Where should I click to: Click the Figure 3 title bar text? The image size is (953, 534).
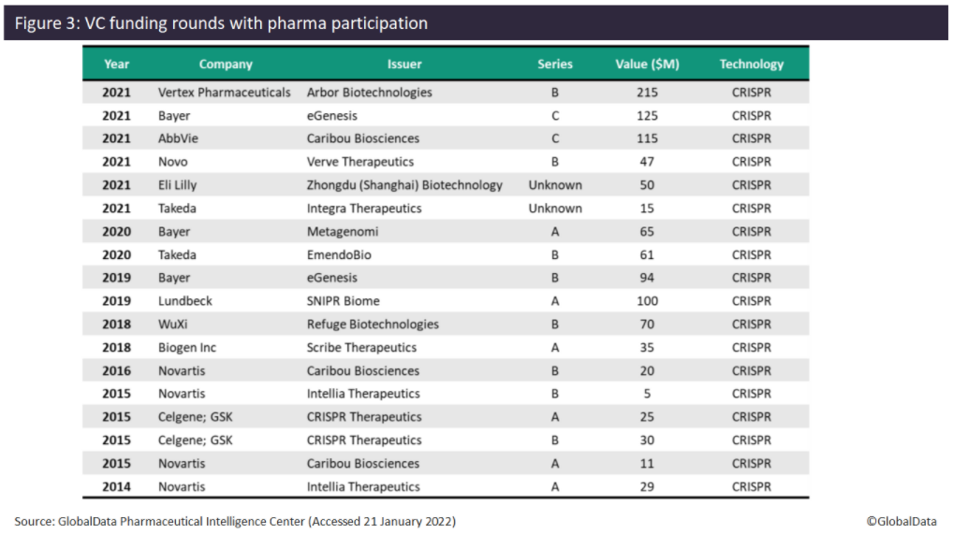221,23
